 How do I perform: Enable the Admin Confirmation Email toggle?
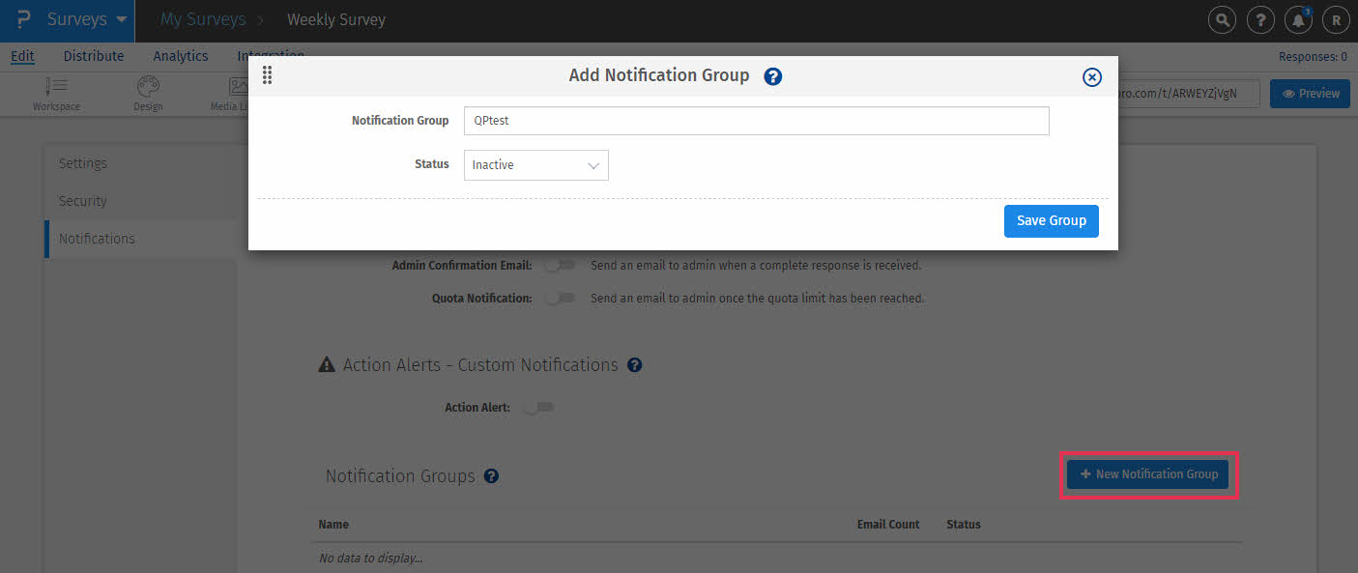[x=560, y=265]
